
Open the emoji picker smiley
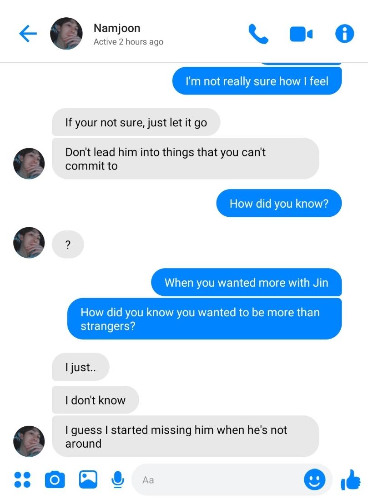315,479
